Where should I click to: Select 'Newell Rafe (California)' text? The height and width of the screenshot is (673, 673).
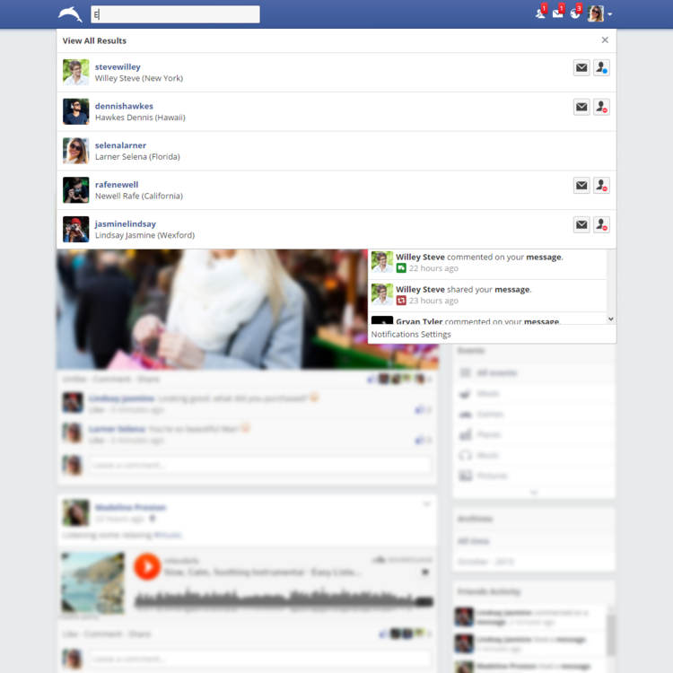139,197
